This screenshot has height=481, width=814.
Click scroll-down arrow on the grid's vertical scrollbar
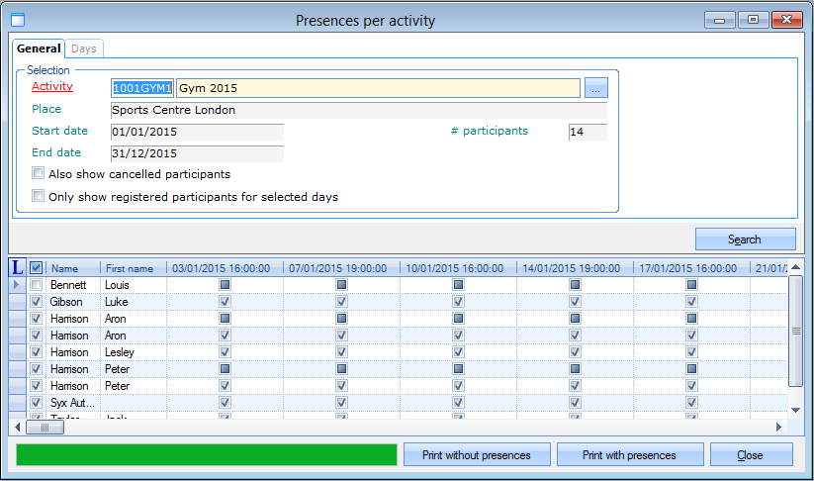(x=795, y=410)
